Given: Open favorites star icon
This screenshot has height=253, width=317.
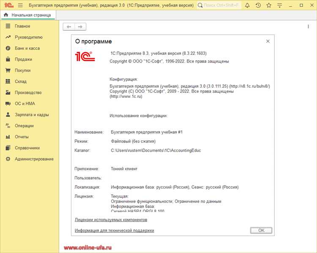Looking at the screenshot, I should pos(269,5).
